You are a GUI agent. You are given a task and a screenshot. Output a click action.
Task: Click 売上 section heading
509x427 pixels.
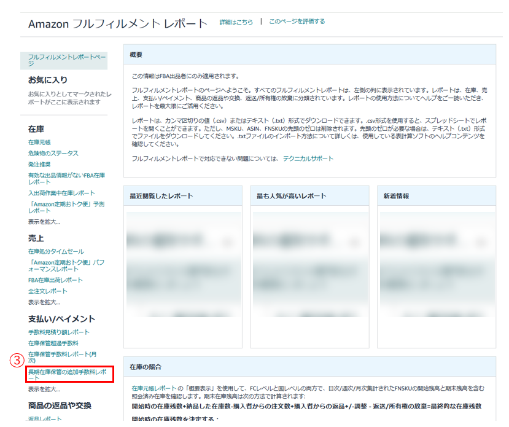36,238
